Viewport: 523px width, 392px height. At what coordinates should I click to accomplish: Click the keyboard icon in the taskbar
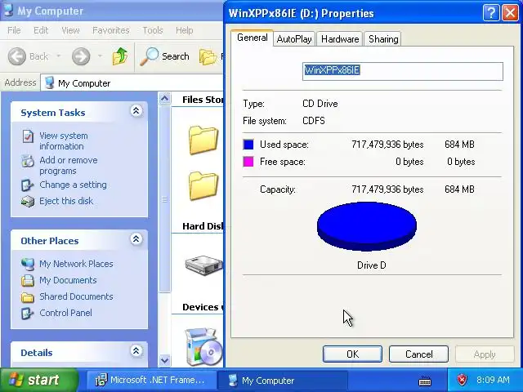click(x=425, y=381)
